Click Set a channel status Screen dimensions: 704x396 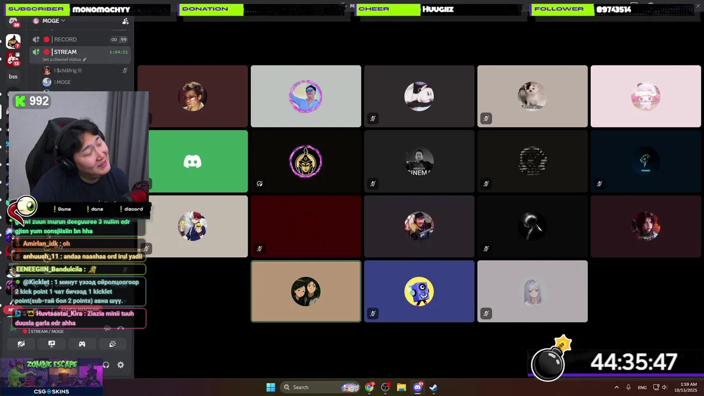[x=62, y=59]
